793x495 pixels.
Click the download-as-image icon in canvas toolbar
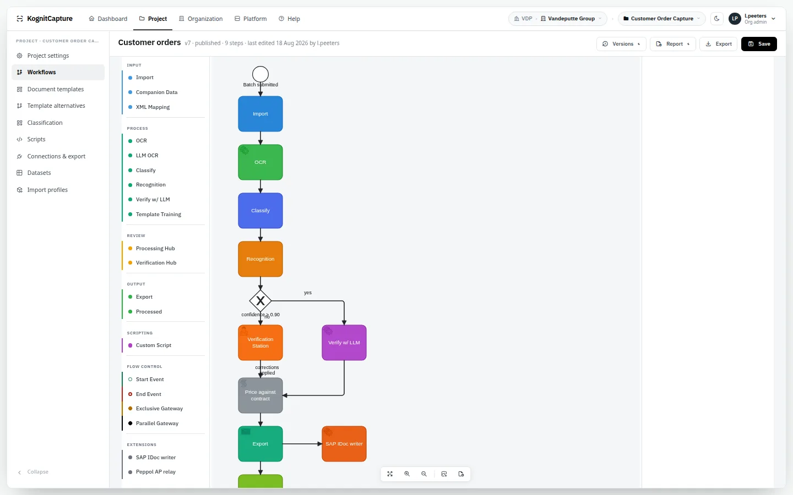(x=444, y=474)
